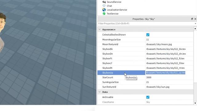
Task: Collapse the Appearance section
Action: tap(100, 29)
